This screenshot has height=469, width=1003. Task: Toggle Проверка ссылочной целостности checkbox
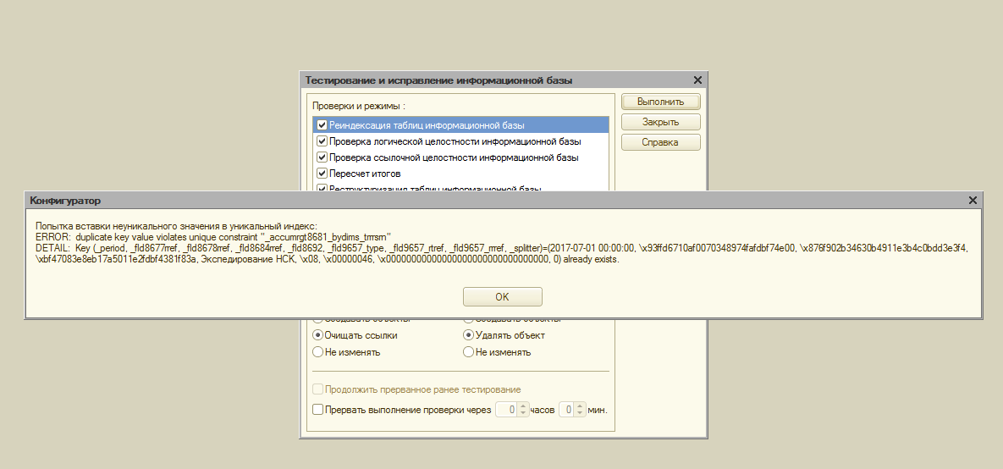pyautogui.click(x=322, y=157)
